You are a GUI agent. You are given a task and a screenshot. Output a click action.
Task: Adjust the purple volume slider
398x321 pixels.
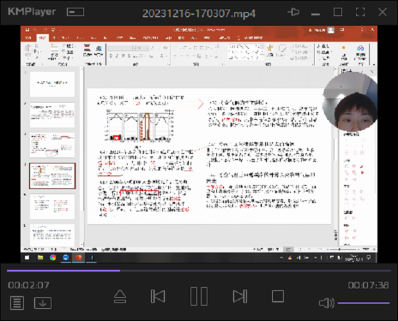tap(363, 303)
